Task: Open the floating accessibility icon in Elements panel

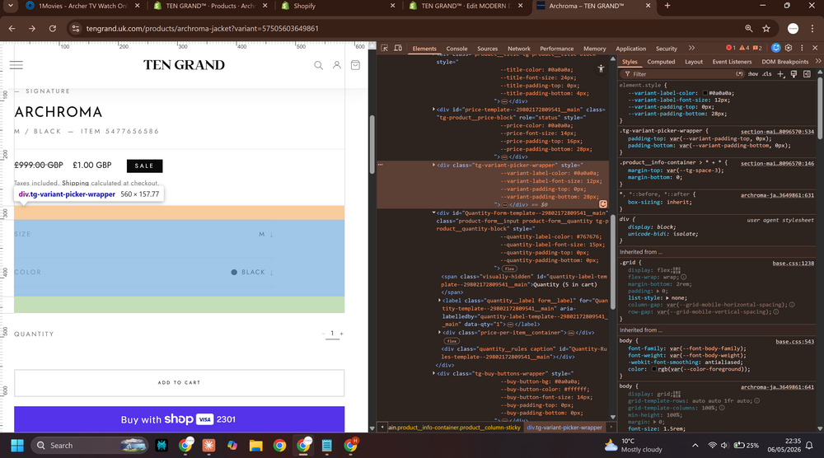Action: [x=601, y=68]
